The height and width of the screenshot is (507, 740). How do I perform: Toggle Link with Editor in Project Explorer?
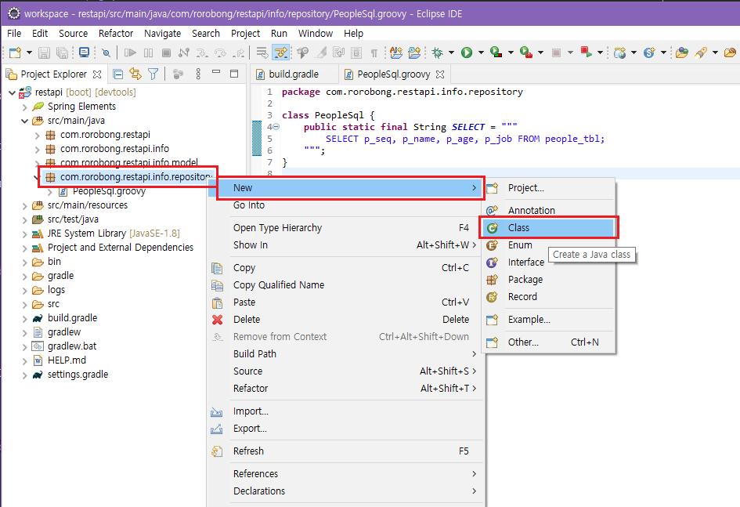point(135,74)
